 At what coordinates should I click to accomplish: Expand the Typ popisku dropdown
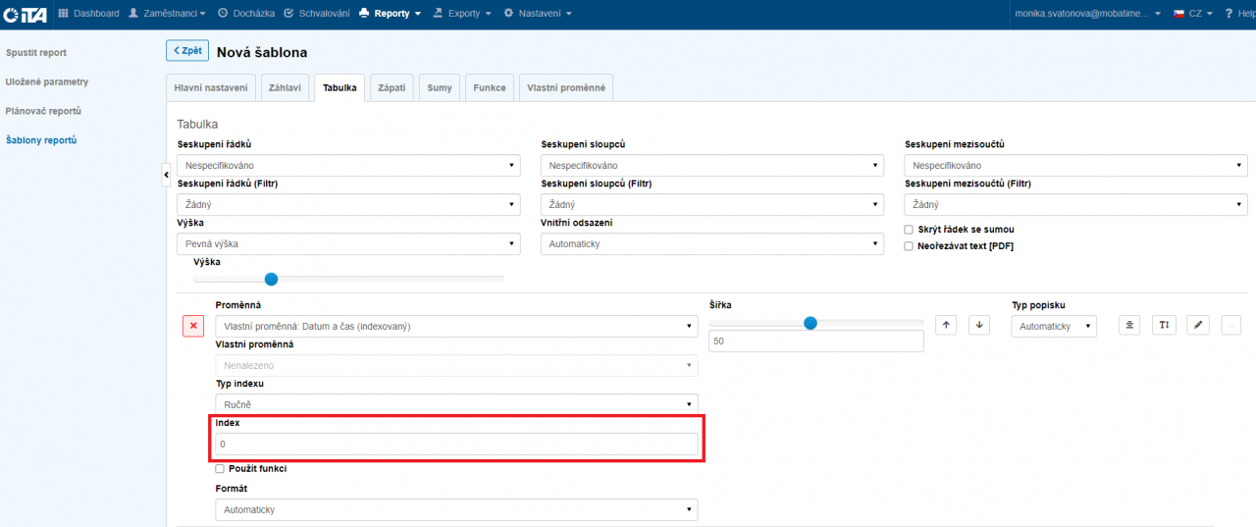[1054, 326]
